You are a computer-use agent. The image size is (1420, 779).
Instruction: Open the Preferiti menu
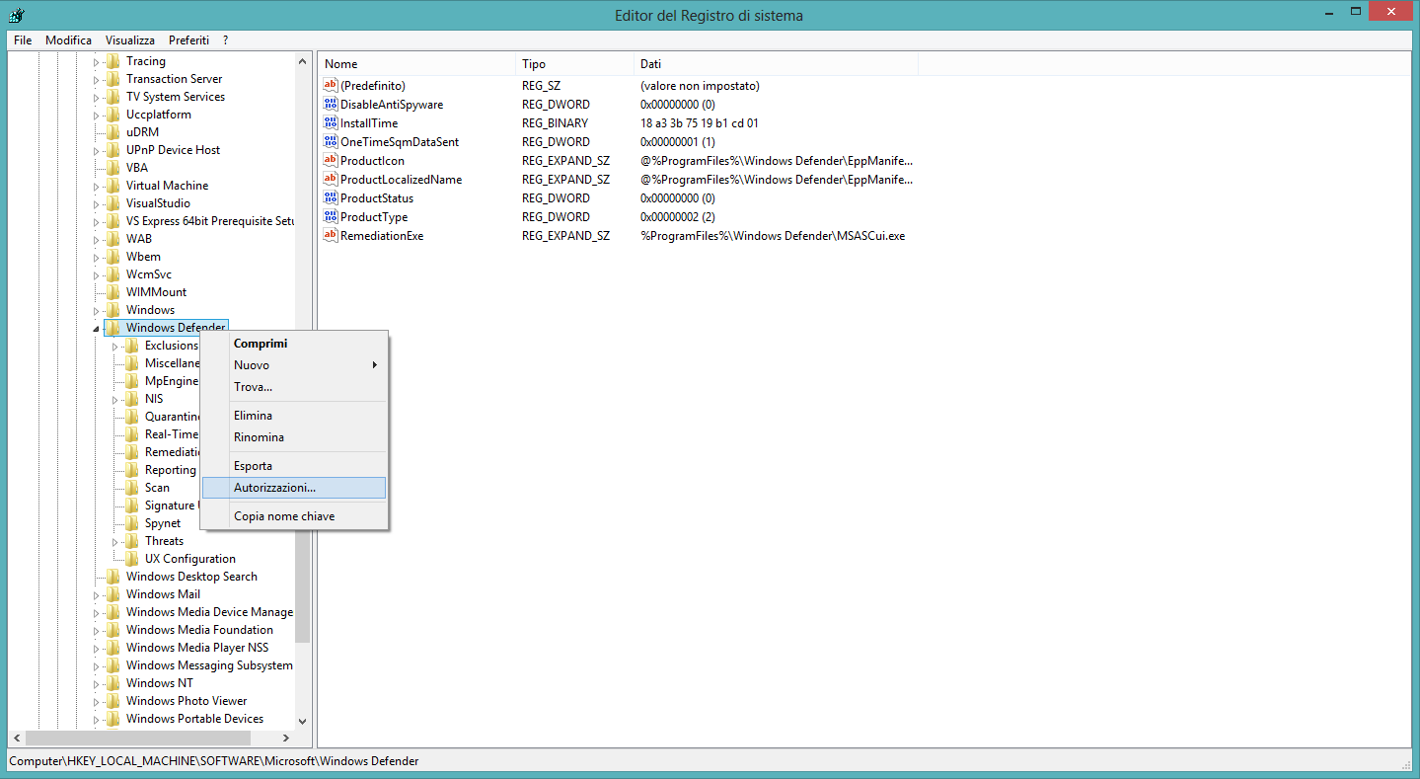(x=188, y=40)
